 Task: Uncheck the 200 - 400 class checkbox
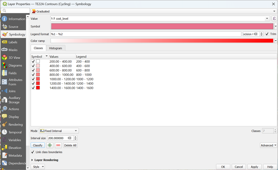33,61
